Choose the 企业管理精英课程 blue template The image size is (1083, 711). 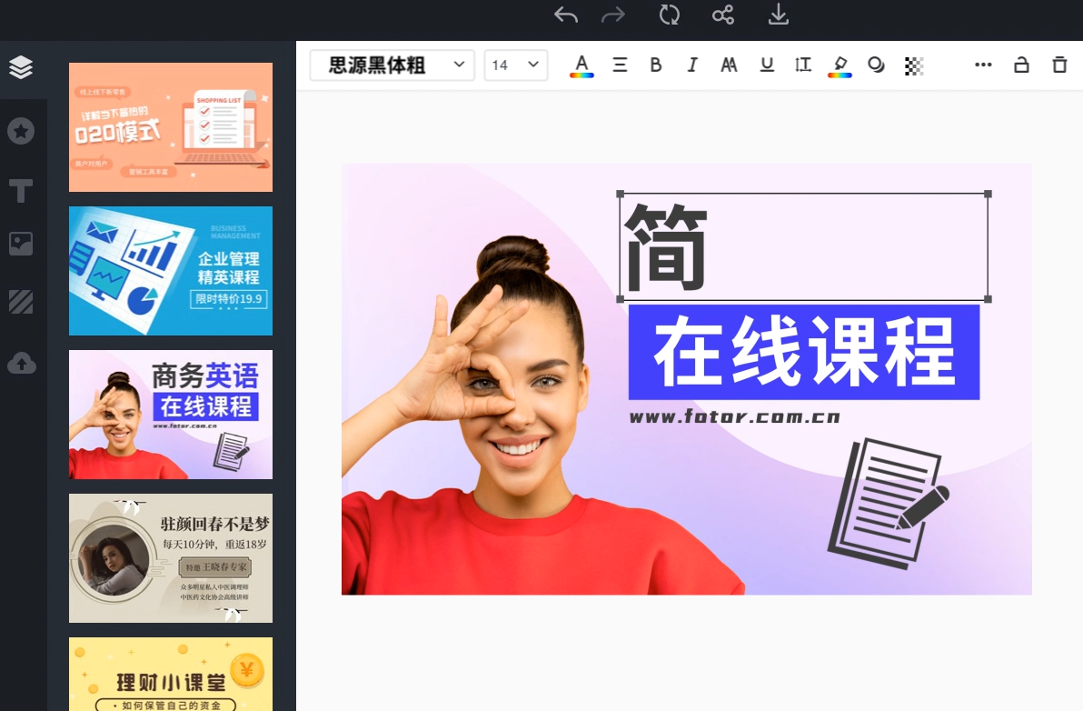point(171,271)
